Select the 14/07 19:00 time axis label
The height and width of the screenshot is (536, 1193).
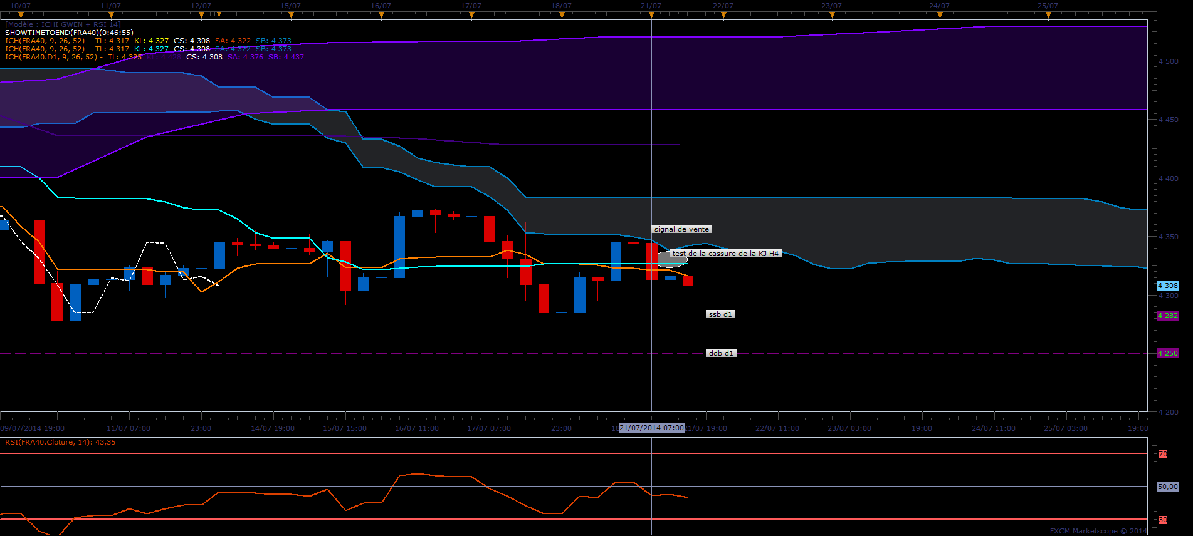click(x=273, y=428)
